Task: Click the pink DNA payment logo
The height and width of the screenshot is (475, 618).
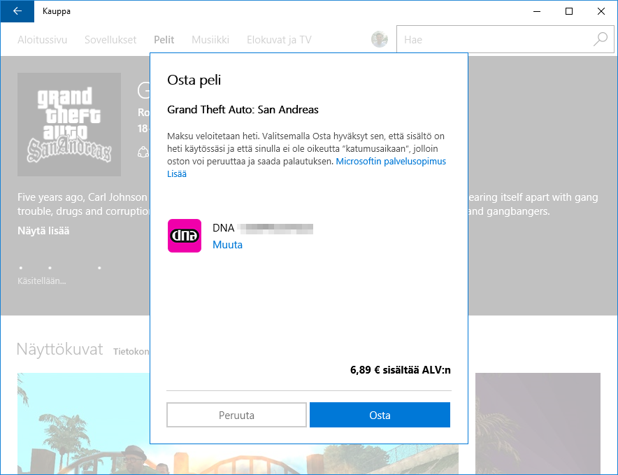Action: (x=185, y=236)
